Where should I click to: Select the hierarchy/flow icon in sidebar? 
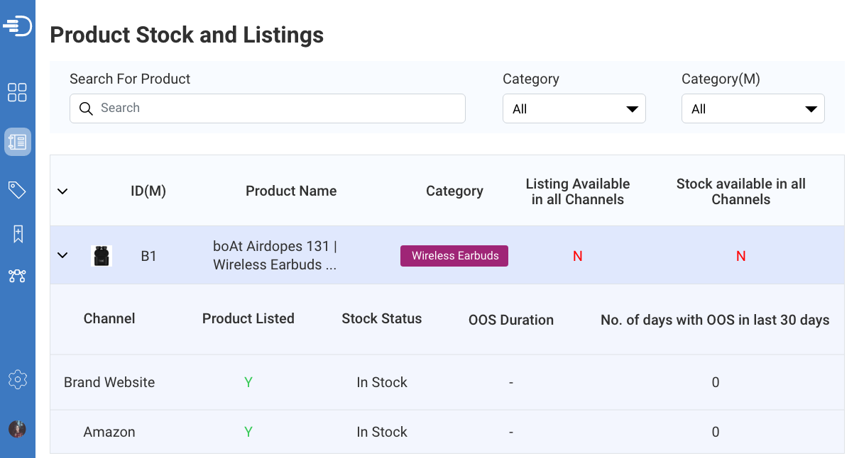pos(17,276)
